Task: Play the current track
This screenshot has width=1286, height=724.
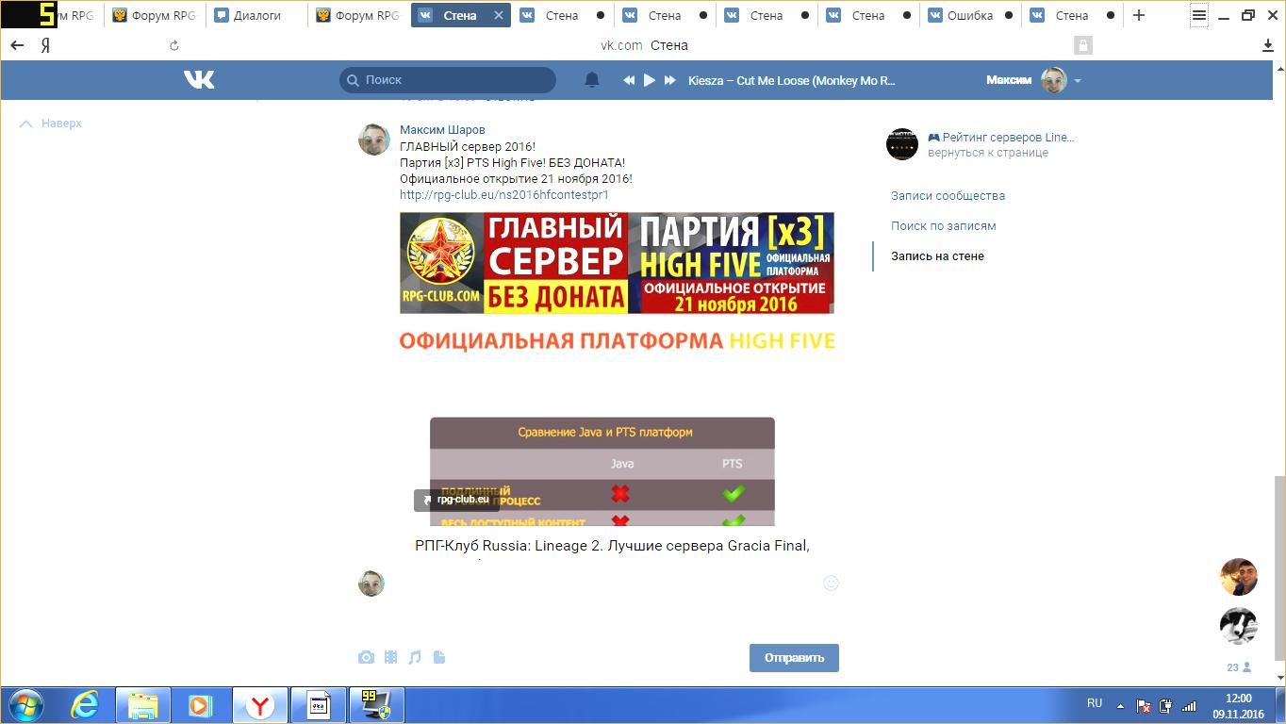Action: (650, 80)
